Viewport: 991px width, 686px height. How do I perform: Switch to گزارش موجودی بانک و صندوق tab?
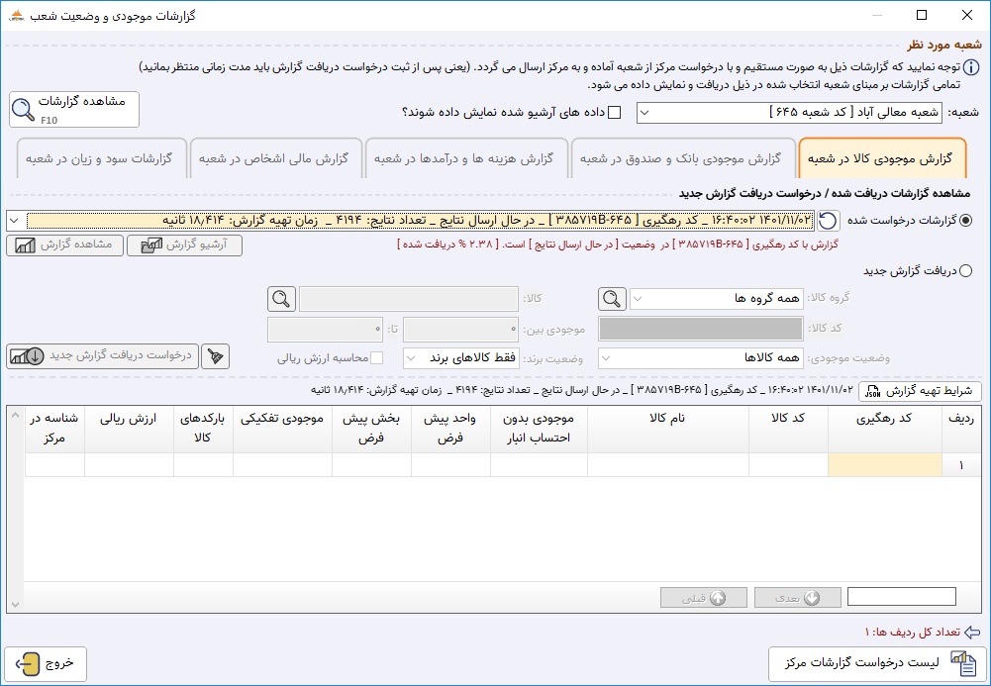pyautogui.click(x=682, y=158)
